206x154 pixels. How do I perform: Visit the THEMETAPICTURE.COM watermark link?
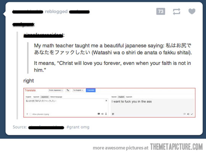pyautogui.click(x=177, y=147)
